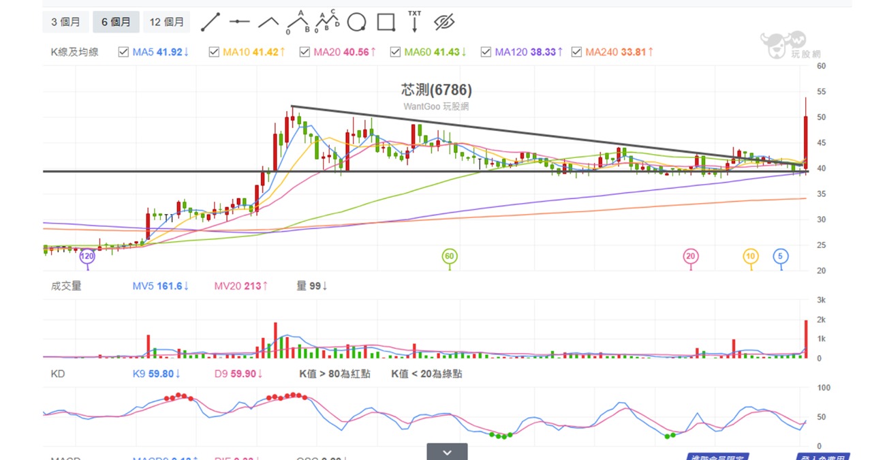Click the 芯測(6786) chart title

pyautogui.click(x=436, y=90)
